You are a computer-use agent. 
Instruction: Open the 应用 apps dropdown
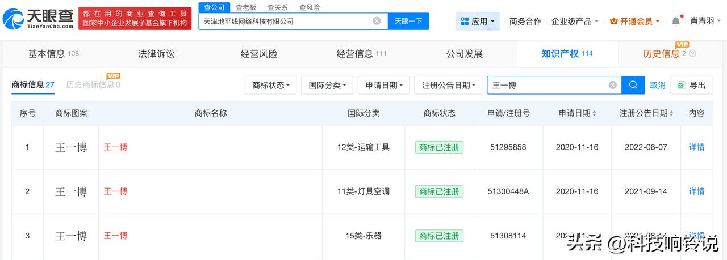[477, 21]
